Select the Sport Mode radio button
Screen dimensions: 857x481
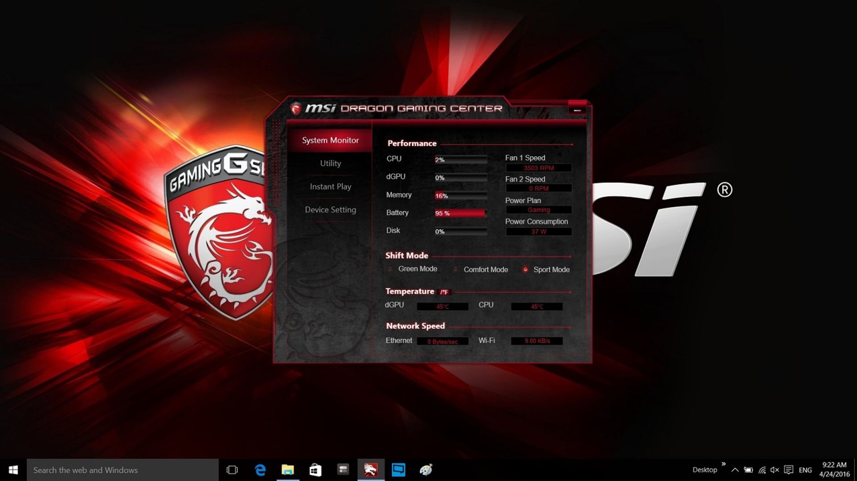[x=525, y=269]
